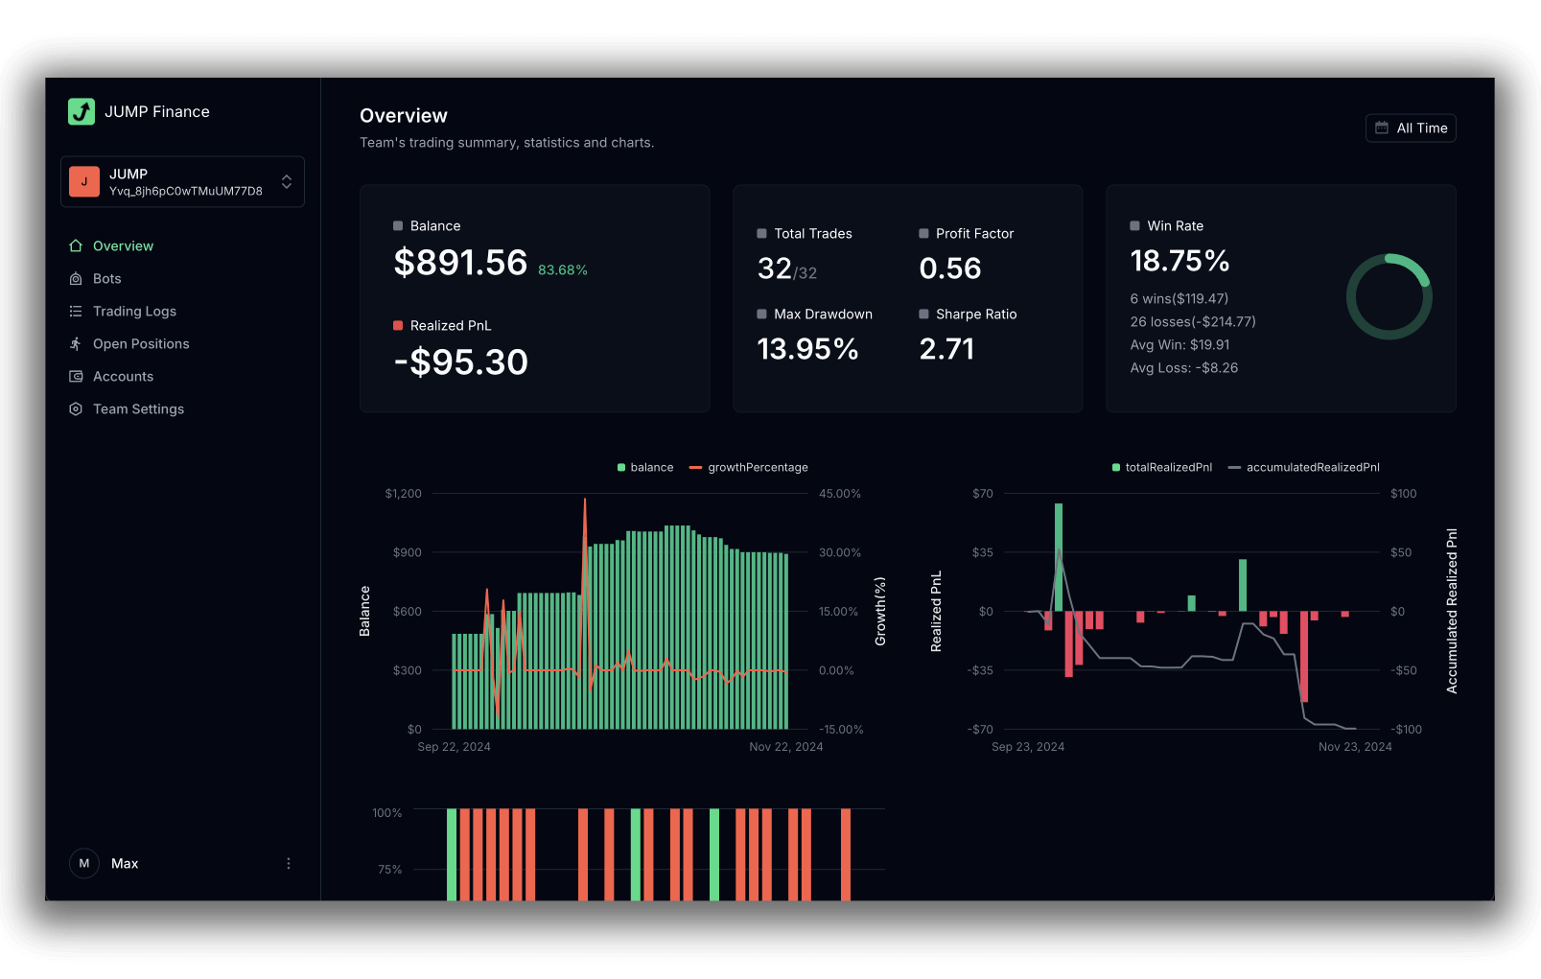Viewport: 1541px width, 979px height.
Task: Click the calendar icon in All Time button
Action: pyautogui.click(x=1382, y=128)
